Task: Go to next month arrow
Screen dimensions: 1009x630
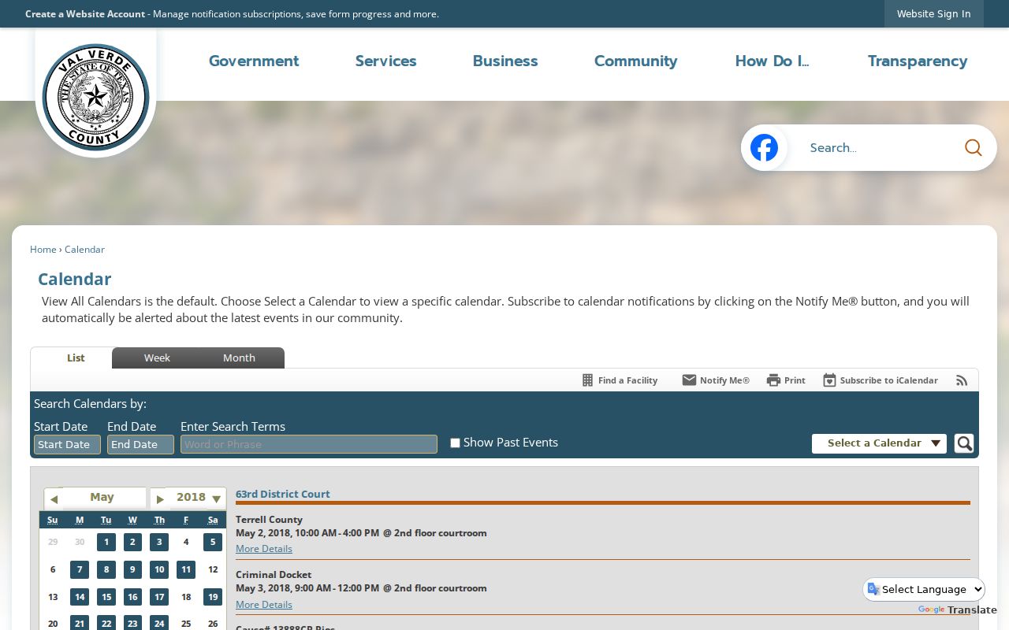Action: coord(160,499)
